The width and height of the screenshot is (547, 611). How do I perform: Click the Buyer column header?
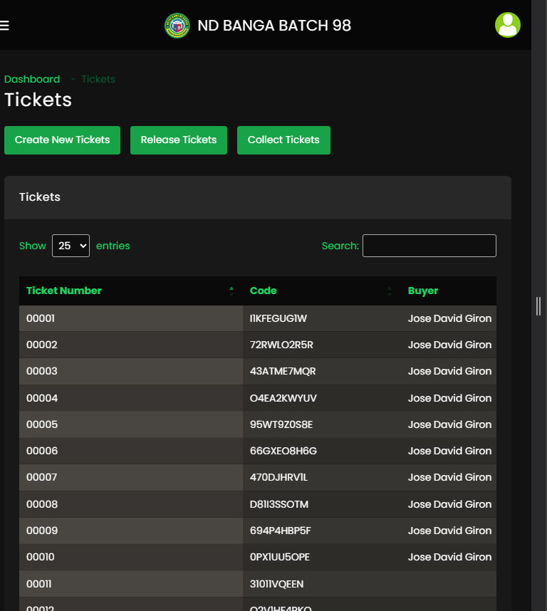[x=423, y=291]
